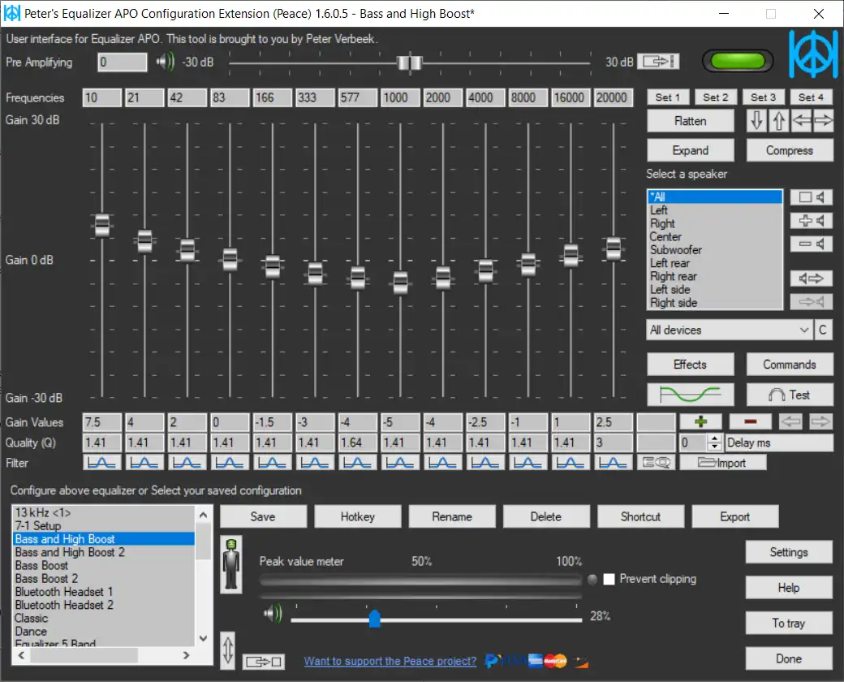Screen dimensions: 844x682
Task: Click the config list scroll up arrow
Action: tap(203, 515)
